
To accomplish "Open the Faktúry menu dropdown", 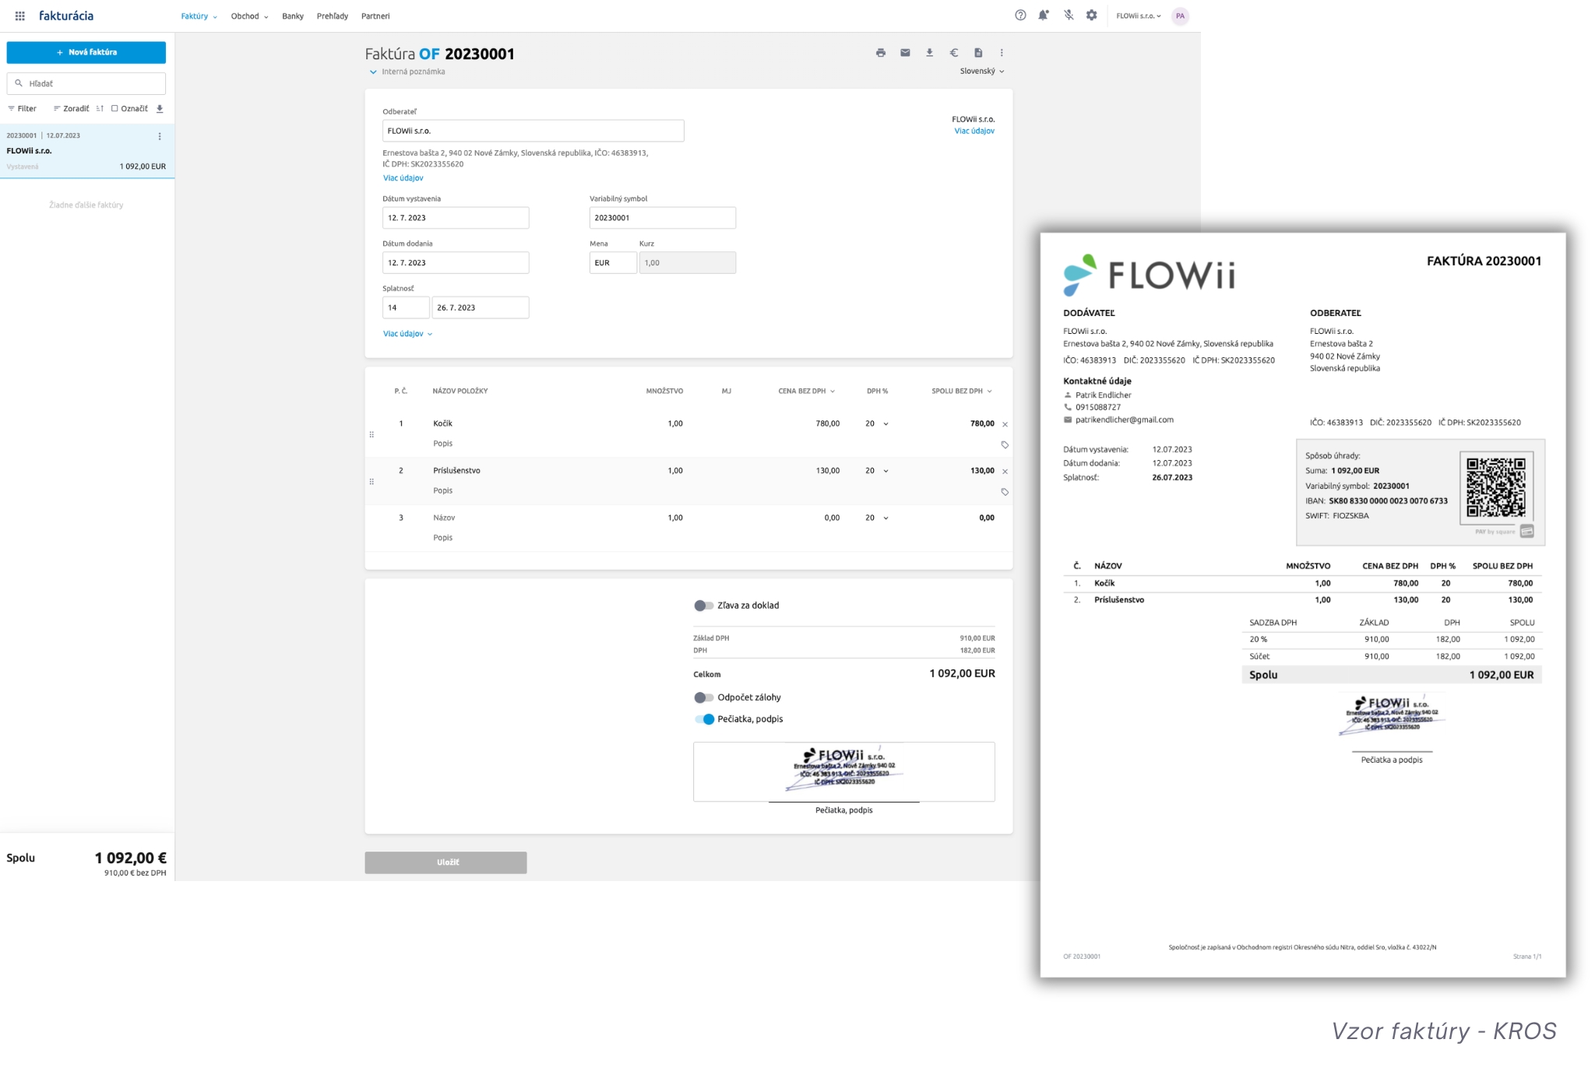I will point(199,16).
